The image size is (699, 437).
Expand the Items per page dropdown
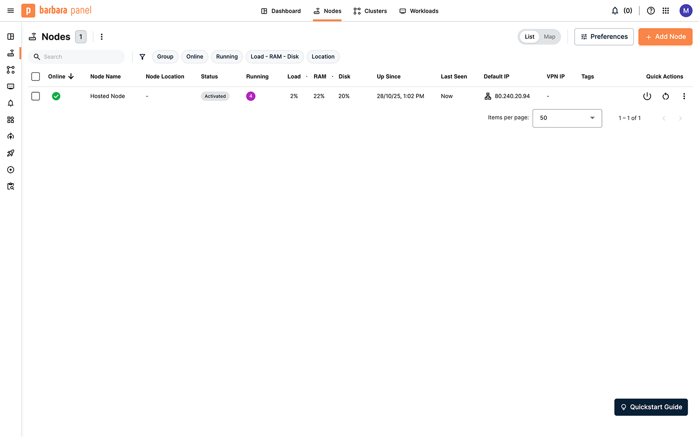(x=567, y=118)
